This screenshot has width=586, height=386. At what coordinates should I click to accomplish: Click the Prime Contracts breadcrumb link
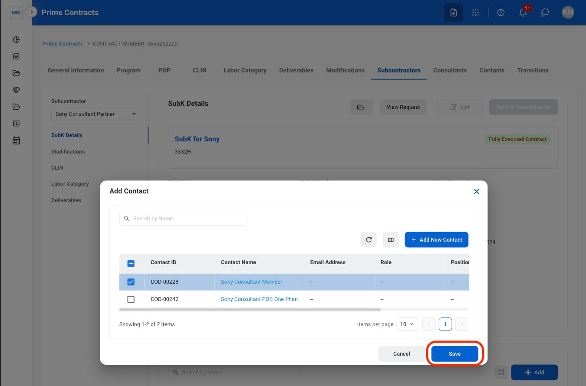[63, 44]
